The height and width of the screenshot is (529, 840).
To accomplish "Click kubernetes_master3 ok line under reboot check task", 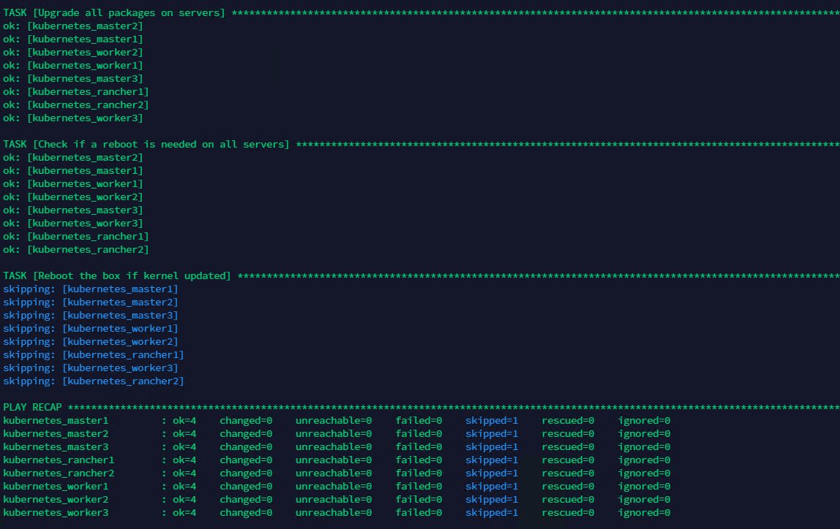I will point(73,210).
